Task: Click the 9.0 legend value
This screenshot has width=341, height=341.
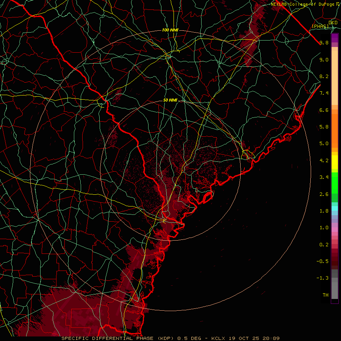Action: pos(324,59)
